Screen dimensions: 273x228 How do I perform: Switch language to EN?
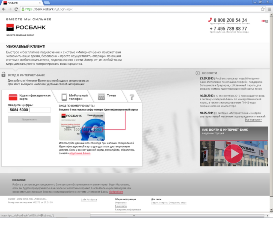tap(266, 21)
